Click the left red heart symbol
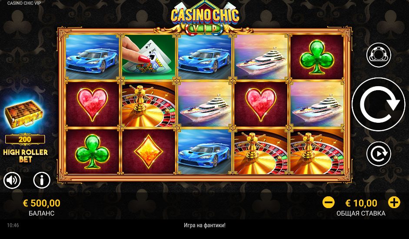 tap(92, 104)
